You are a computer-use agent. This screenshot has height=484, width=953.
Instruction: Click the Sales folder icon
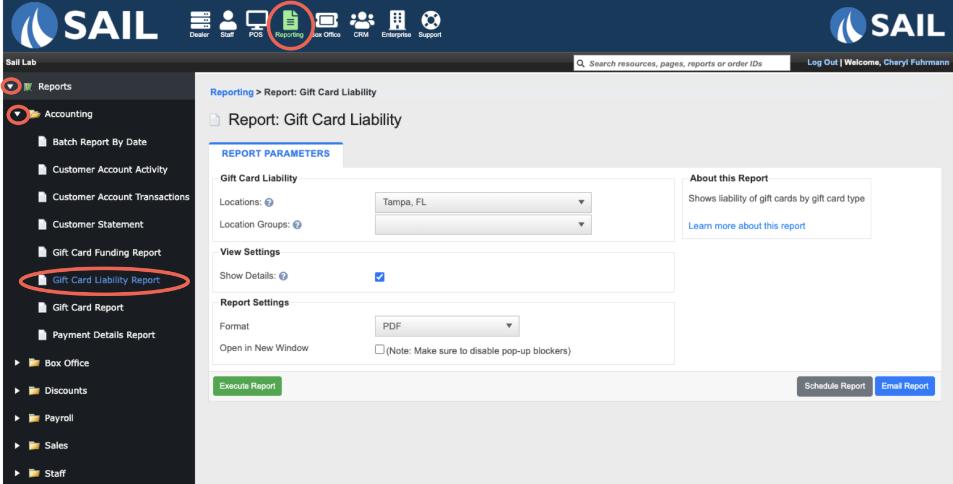pyautogui.click(x=34, y=445)
